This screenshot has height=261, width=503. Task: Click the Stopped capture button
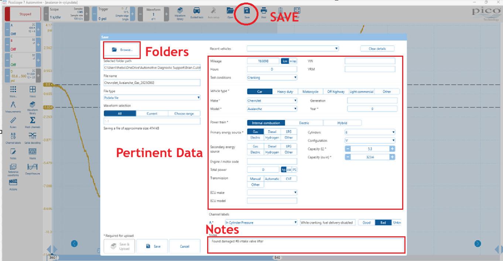(x=23, y=14)
